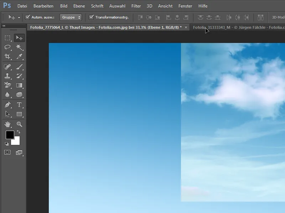Open the Ebene menu

pos(79,6)
